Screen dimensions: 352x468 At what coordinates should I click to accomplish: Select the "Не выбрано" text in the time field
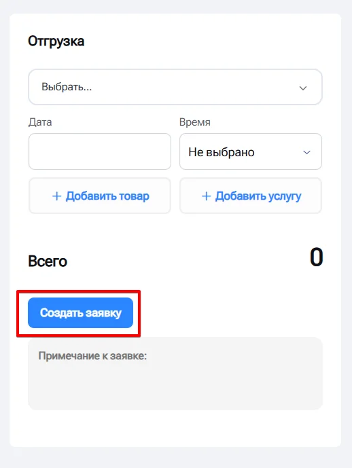[222, 152]
